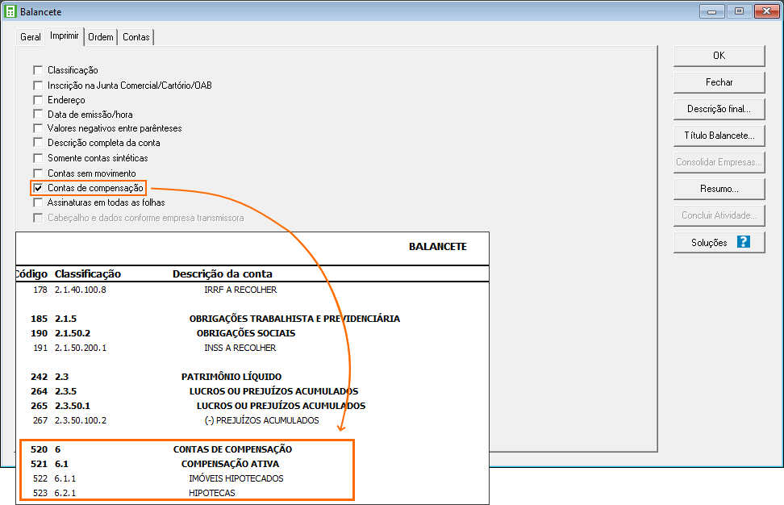Screen dimensions: 784x505
Task: Open the Soluções help button
Action: click(x=719, y=242)
